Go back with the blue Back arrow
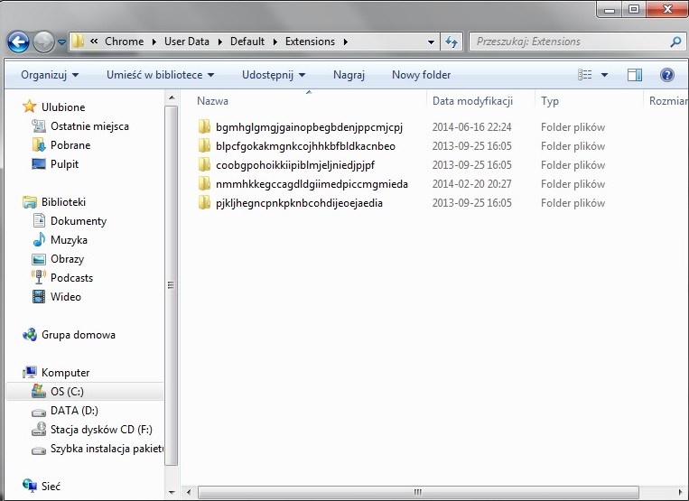The height and width of the screenshot is (501, 689). pyautogui.click(x=18, y=42)
